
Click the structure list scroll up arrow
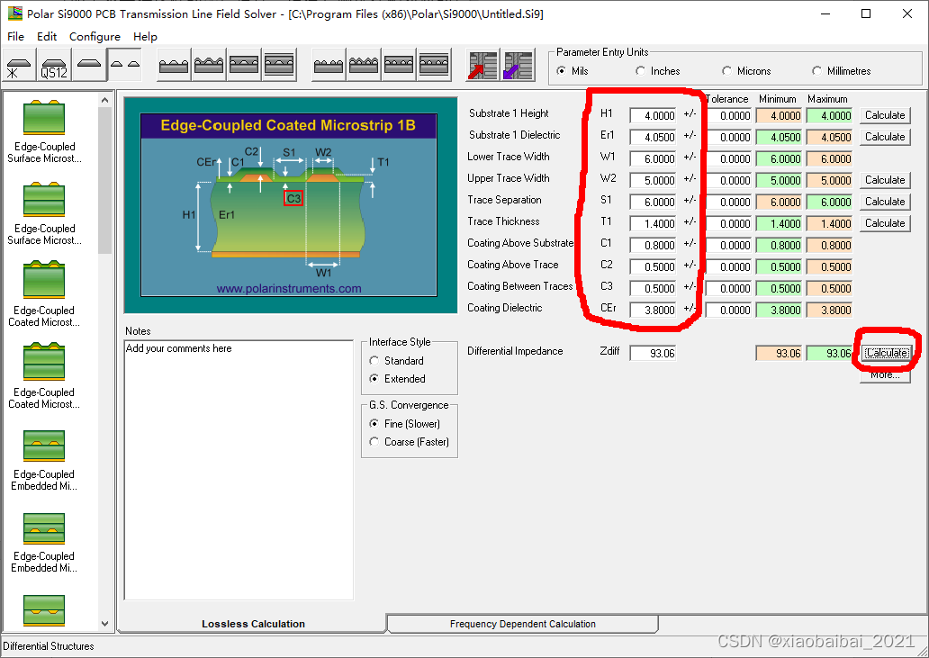pyautogui.click(x=104, y=100)
